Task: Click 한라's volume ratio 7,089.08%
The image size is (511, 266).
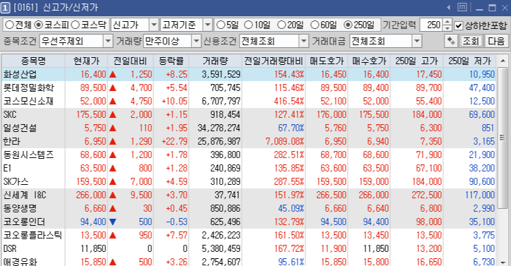Action: (x=285, y=141)
